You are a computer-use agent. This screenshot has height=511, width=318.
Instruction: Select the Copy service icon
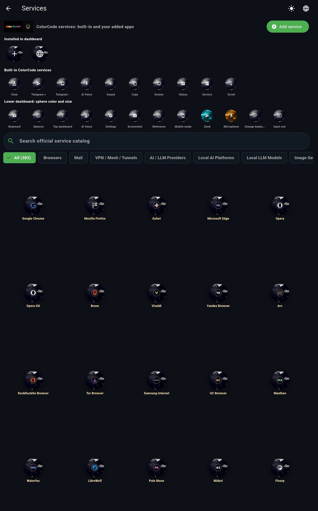click(x=135, y=84)
